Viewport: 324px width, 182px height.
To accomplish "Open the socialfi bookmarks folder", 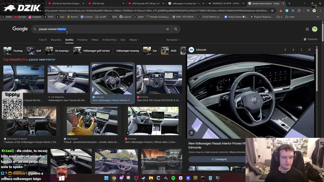I will pos(100,17).
